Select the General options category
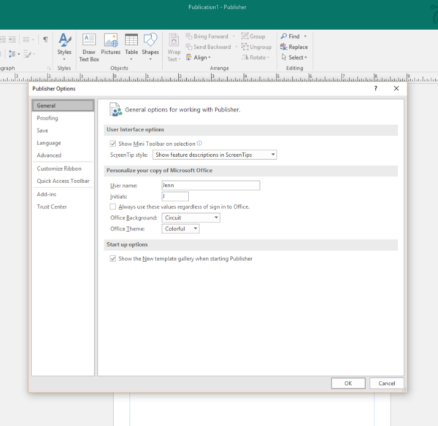Image resolution: width=438 pixels, height=426 pixels. point(63,106)
